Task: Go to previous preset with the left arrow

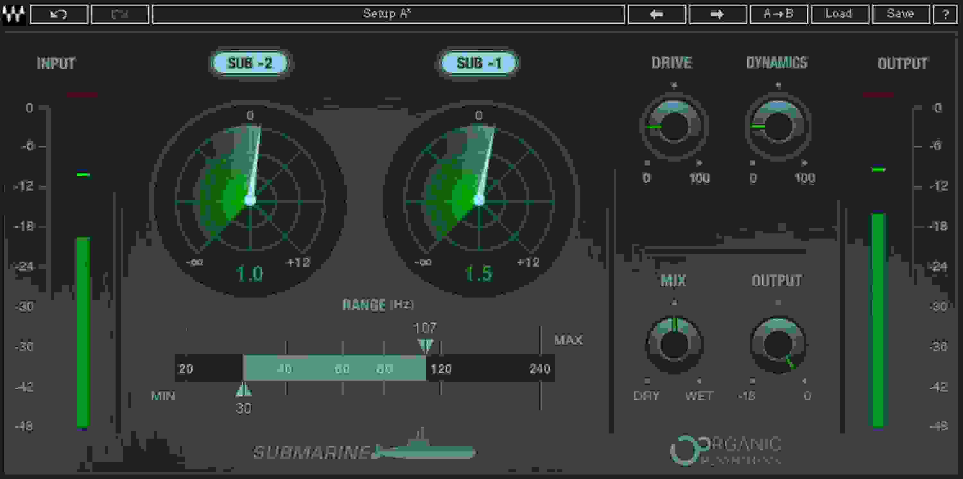Action: 657,14
